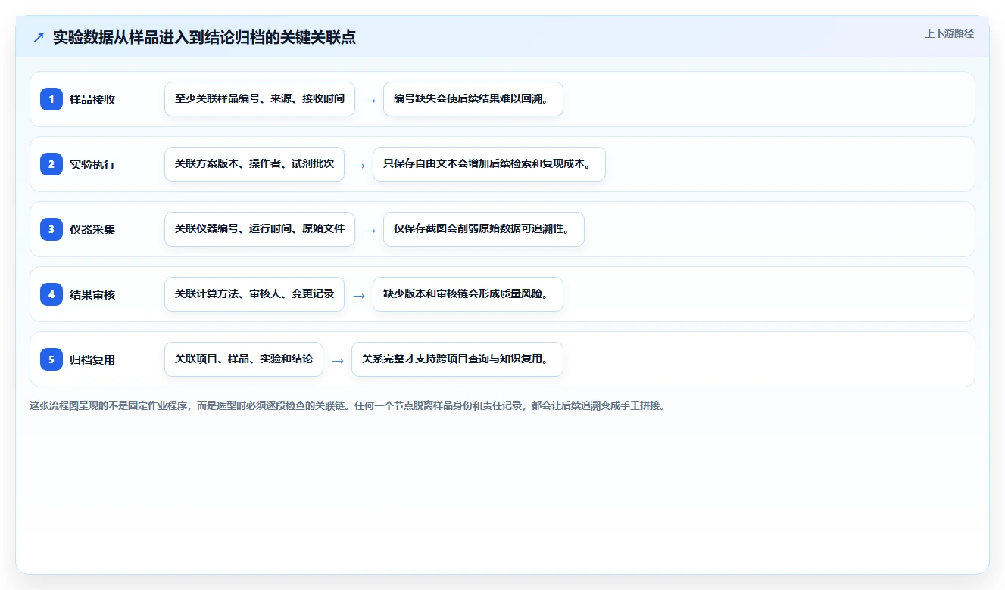Image resolution: width=1005 pixels, height=590 pixels.
Task: Click the arrow in the 样品接收 row
Action: [370, 100]
